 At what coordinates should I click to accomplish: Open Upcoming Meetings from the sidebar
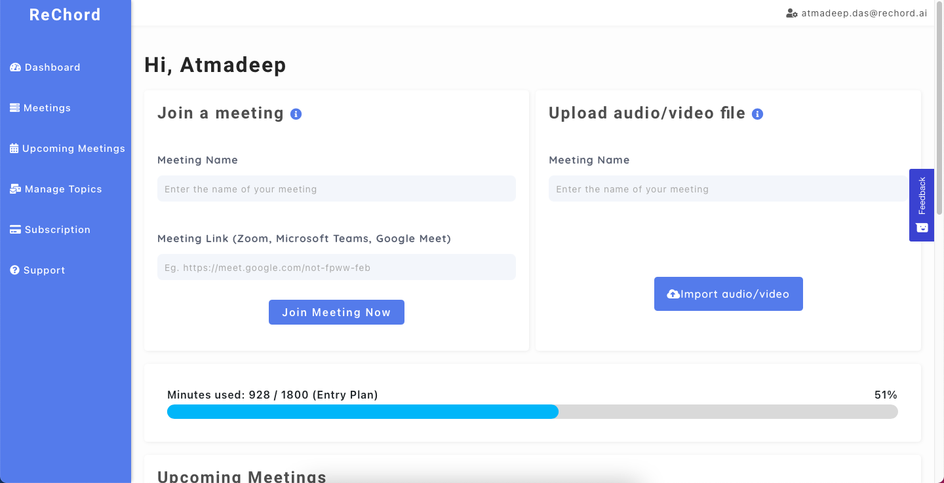coord(68,149)
